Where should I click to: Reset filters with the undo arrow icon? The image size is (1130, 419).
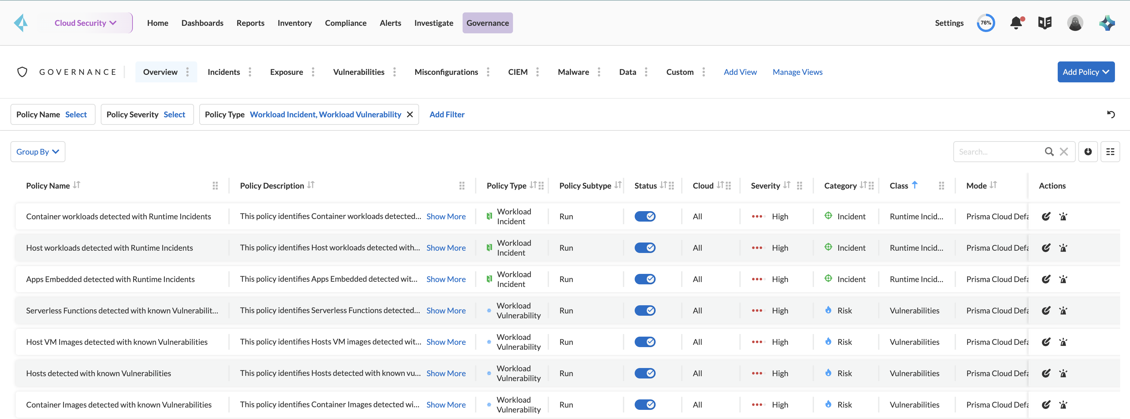(x=1111, y=114)
